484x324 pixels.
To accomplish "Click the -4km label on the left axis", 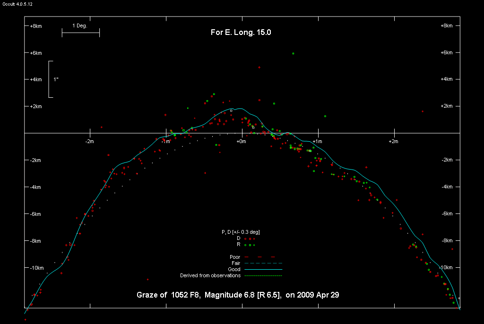I will pos(35,188).
